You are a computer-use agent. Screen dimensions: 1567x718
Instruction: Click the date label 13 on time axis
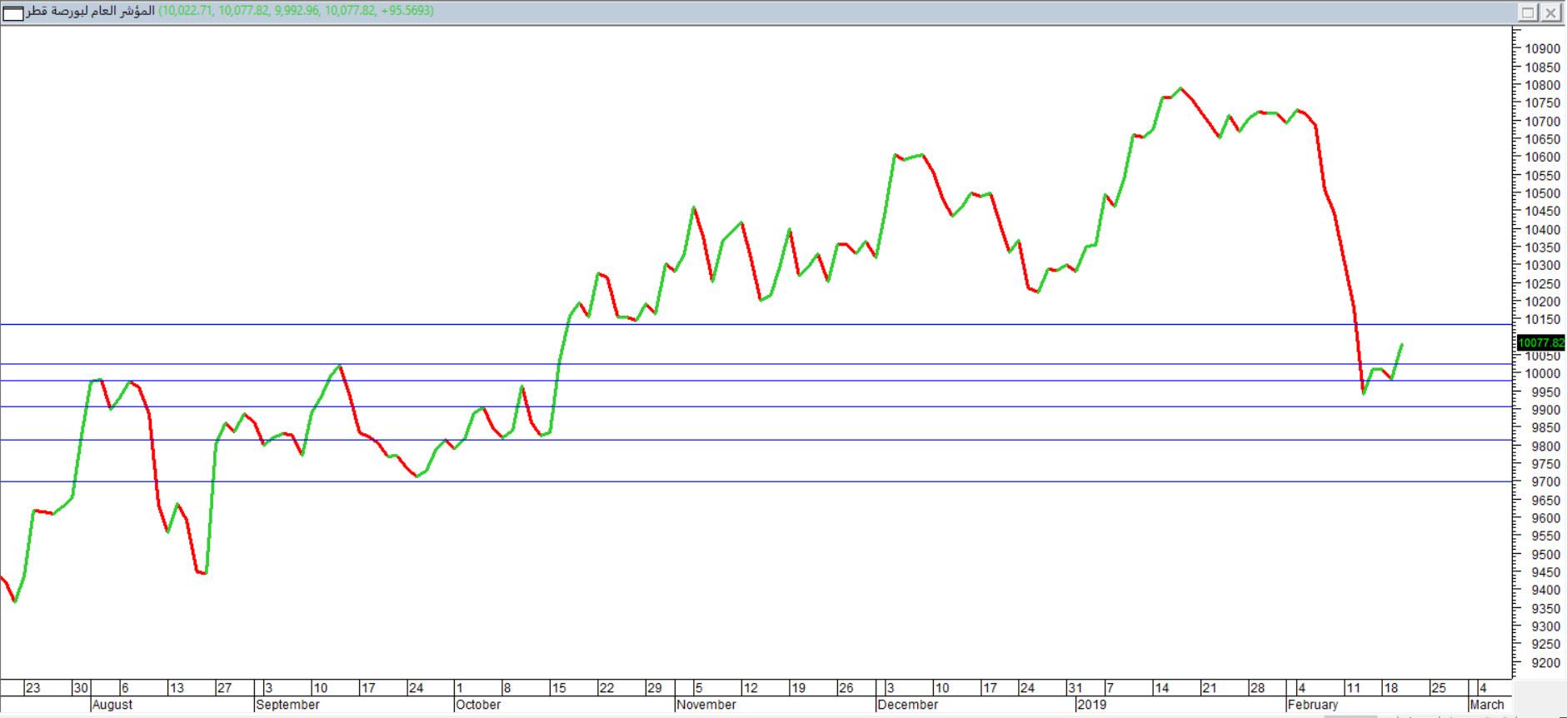pyautogui.click(x=177, y=688)
